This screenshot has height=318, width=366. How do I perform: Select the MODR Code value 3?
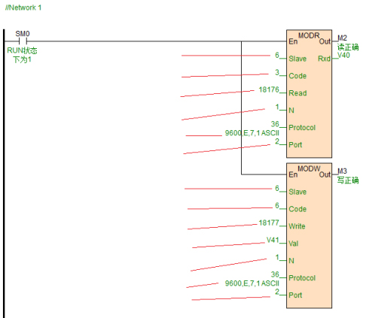[277, 72]
